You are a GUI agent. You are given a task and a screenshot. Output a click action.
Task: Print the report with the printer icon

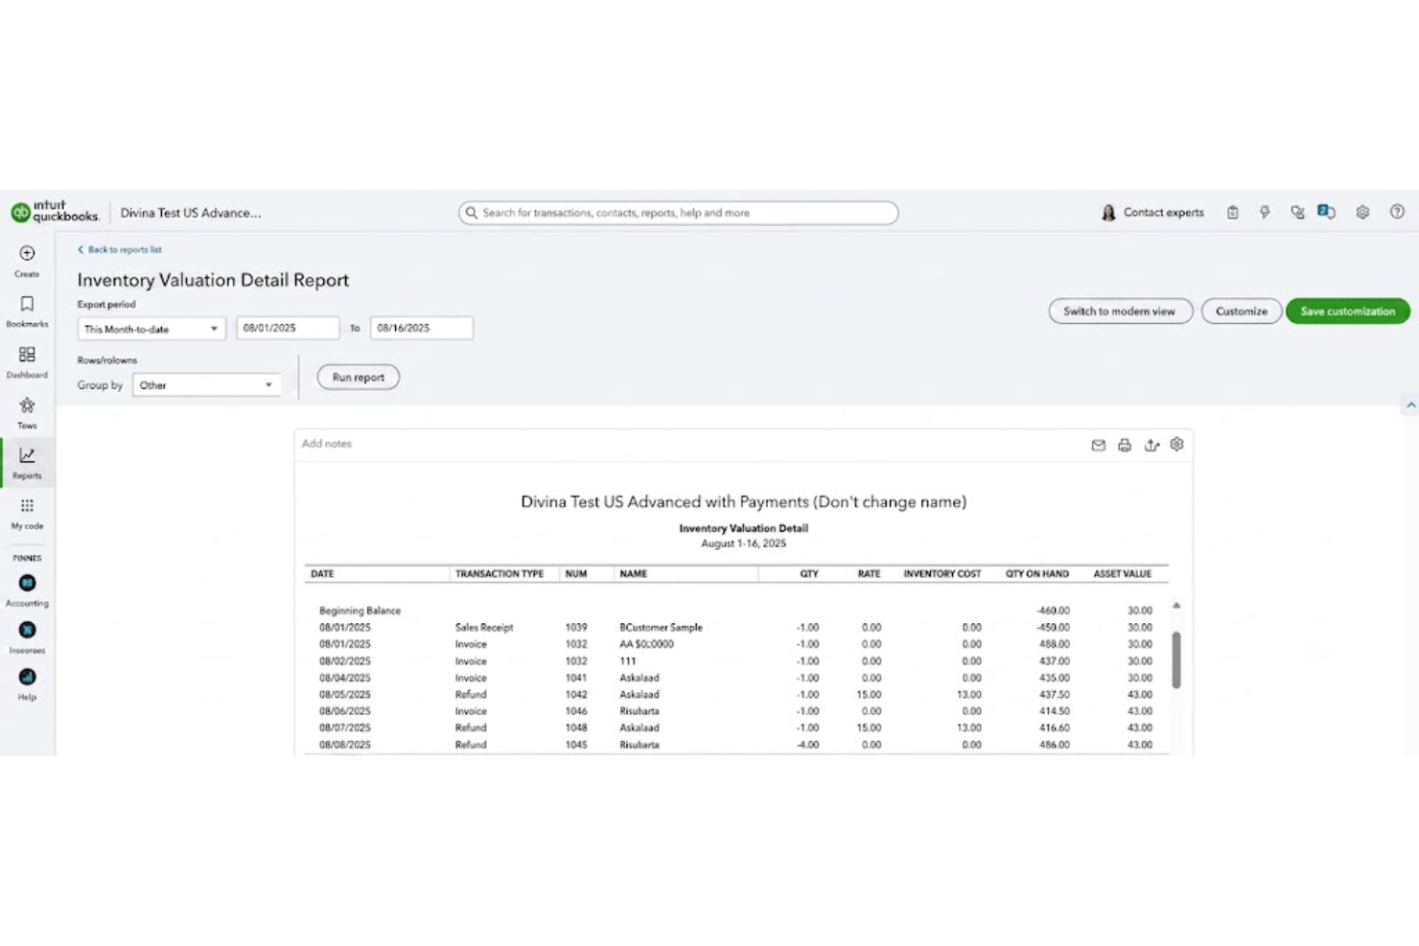click(1125, 445)
